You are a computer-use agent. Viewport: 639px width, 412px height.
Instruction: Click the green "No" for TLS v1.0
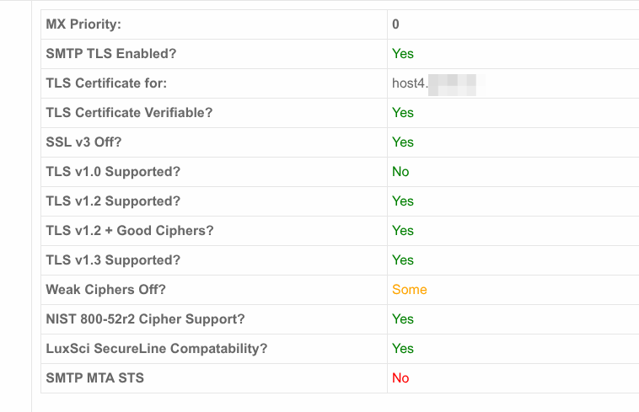click(400, 172)
